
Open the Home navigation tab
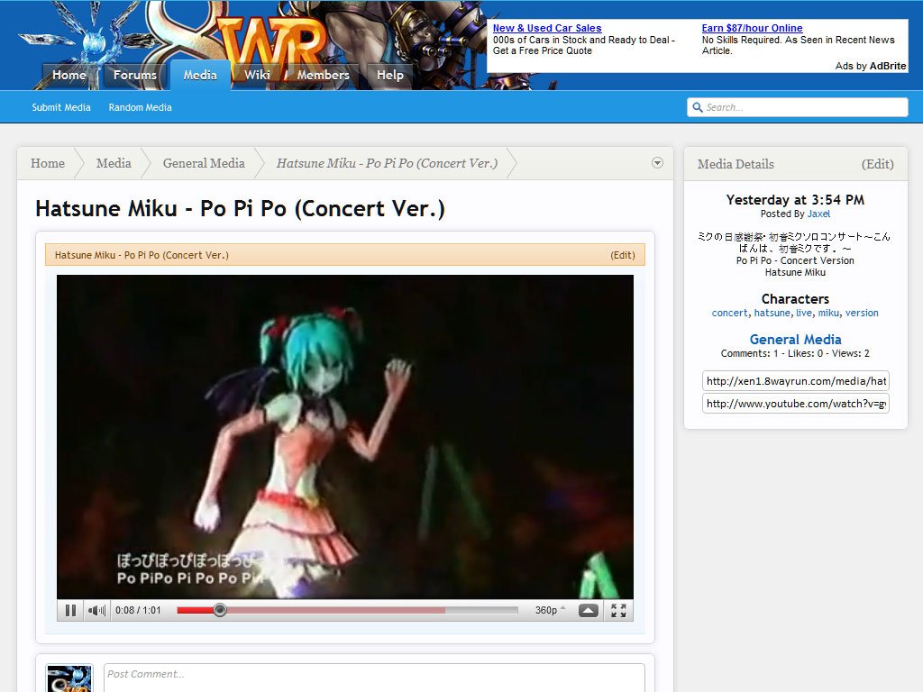69,76
